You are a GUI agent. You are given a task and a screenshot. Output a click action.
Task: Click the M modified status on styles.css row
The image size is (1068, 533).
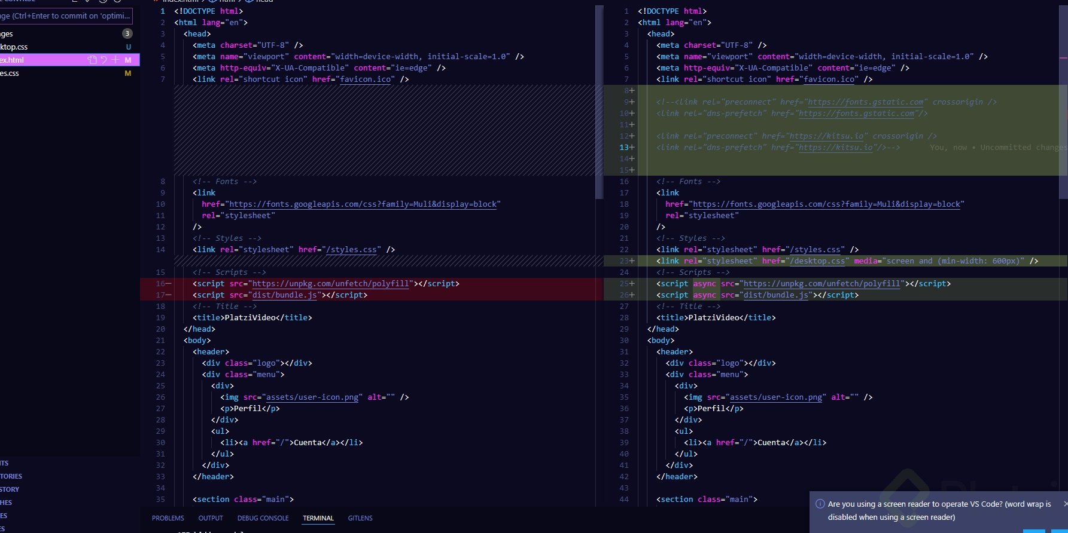(128, 73)
